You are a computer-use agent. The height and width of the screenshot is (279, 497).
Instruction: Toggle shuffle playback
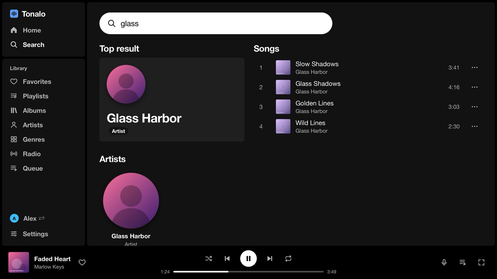(209, 259)
